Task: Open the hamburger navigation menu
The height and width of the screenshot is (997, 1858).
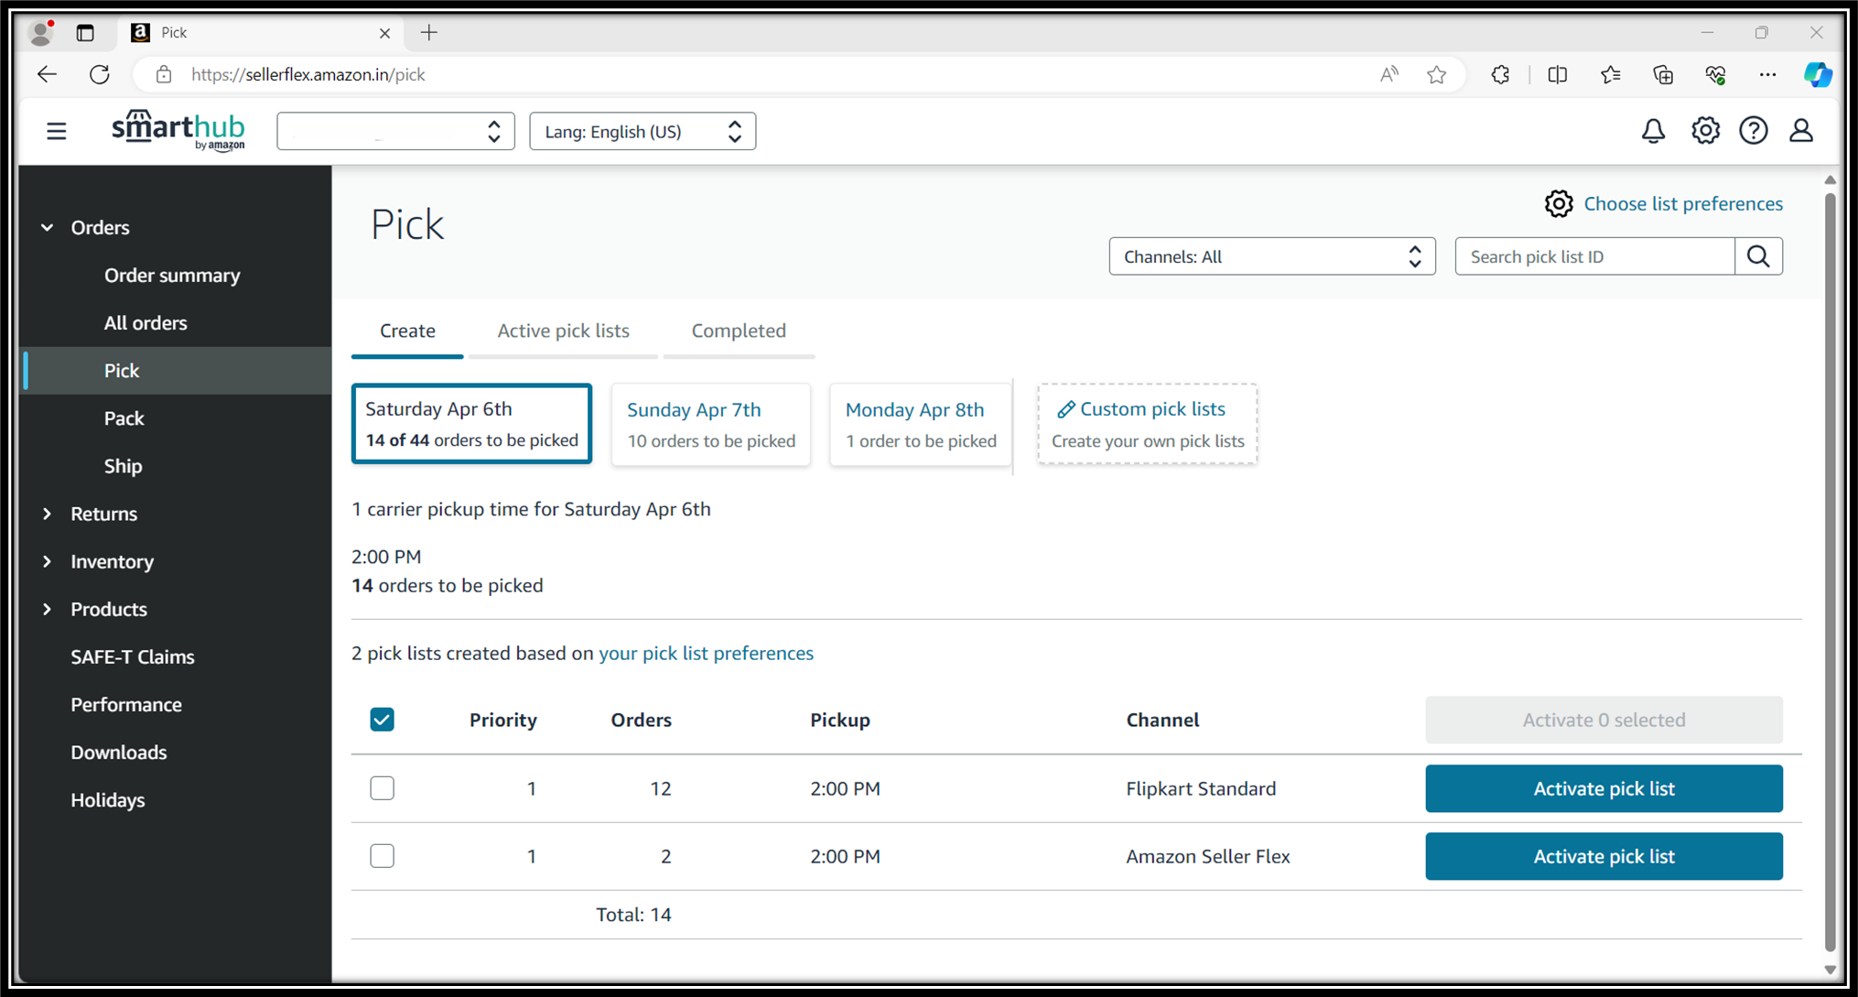Action: [x=57, y=131]
